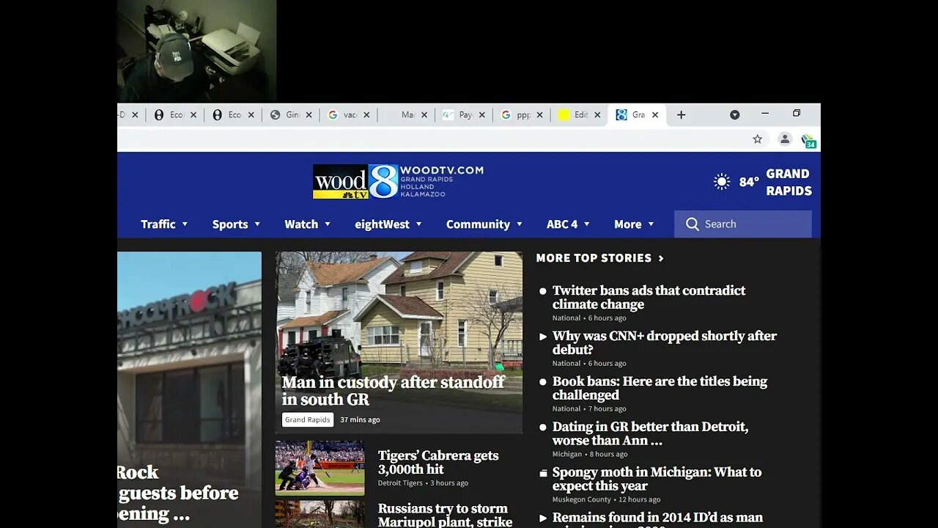Click the Muskegon County category label
This screenshot has height=528, width=938.
582,499
